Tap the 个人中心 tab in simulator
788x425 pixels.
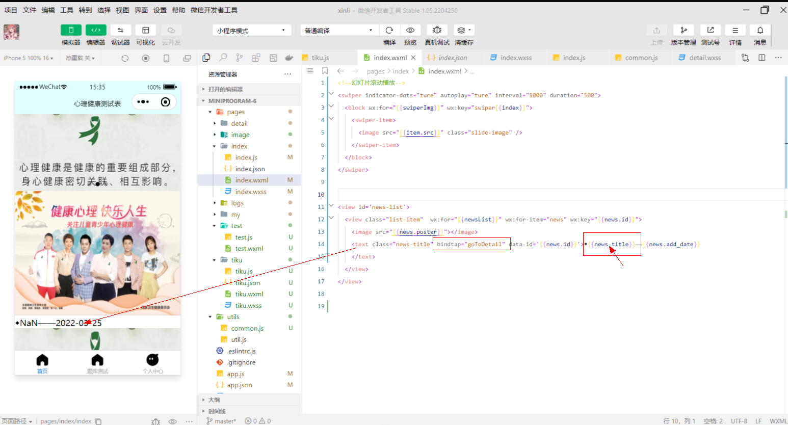point(152,364)
